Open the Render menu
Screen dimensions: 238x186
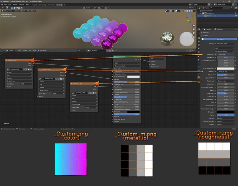[x=15, y=5]
